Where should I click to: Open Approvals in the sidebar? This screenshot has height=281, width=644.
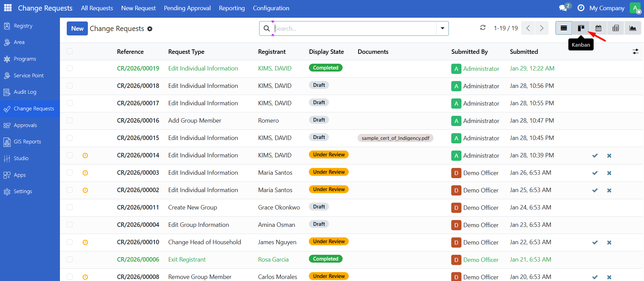click(30, 125)
